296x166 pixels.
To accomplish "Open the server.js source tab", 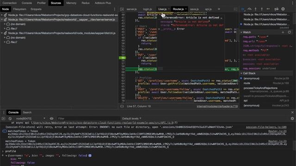I will coord(131,9).
